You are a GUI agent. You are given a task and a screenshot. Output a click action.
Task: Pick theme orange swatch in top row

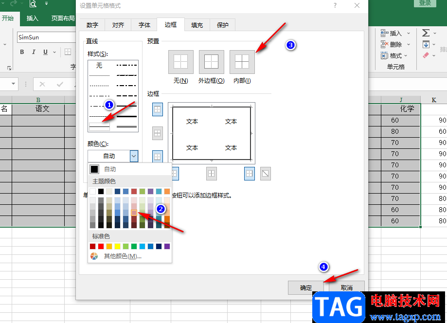pyautogui.click(x=167, y=191)
